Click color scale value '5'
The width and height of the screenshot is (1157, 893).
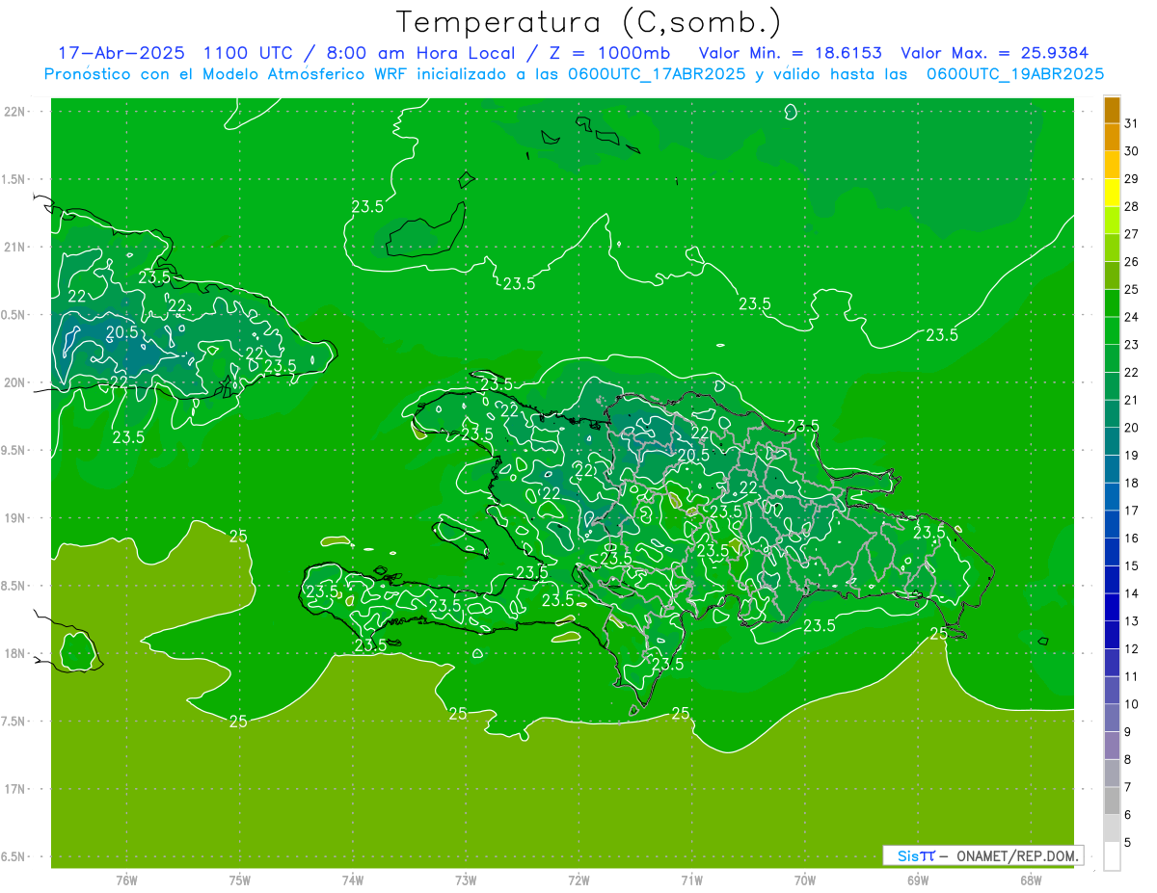(1128, 843)
